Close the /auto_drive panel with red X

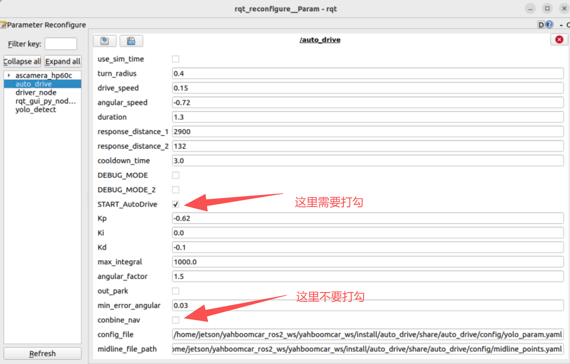[559, 39]
